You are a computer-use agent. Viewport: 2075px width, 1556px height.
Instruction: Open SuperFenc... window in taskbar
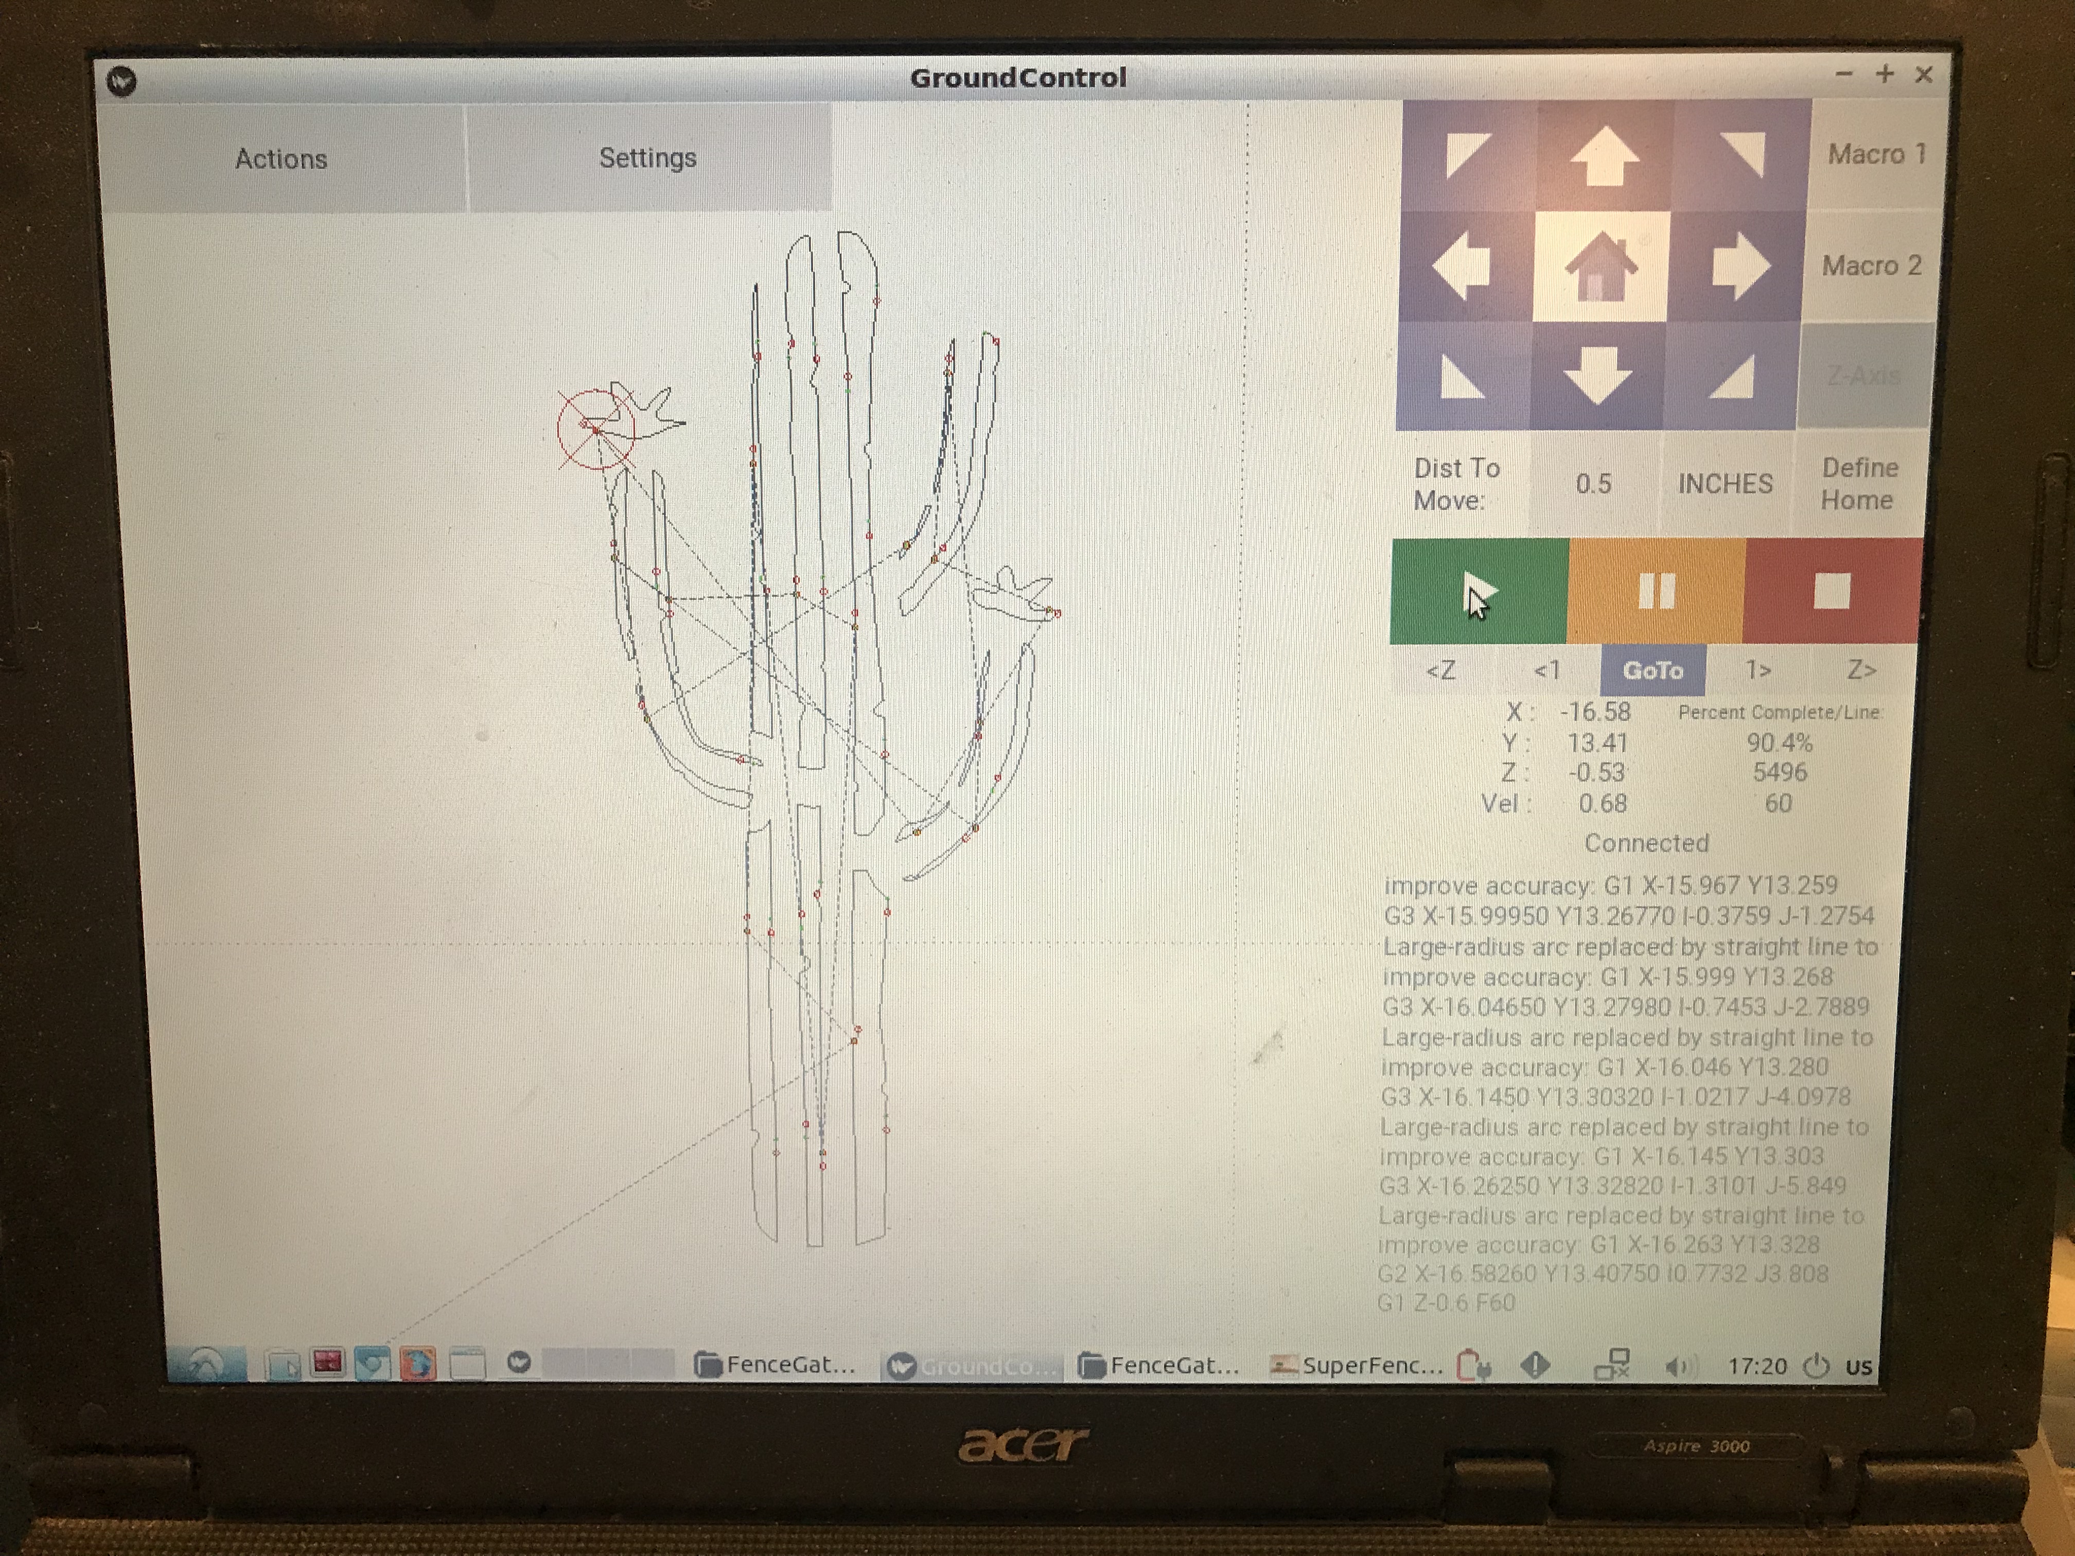(x=1358, y=1366)
